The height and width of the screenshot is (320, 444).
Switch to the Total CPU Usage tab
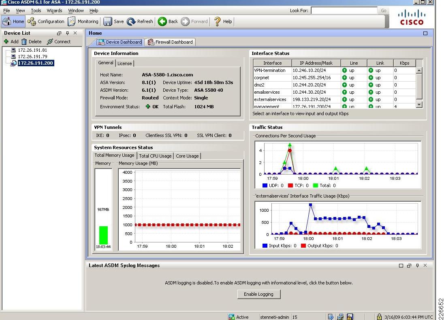156,156
